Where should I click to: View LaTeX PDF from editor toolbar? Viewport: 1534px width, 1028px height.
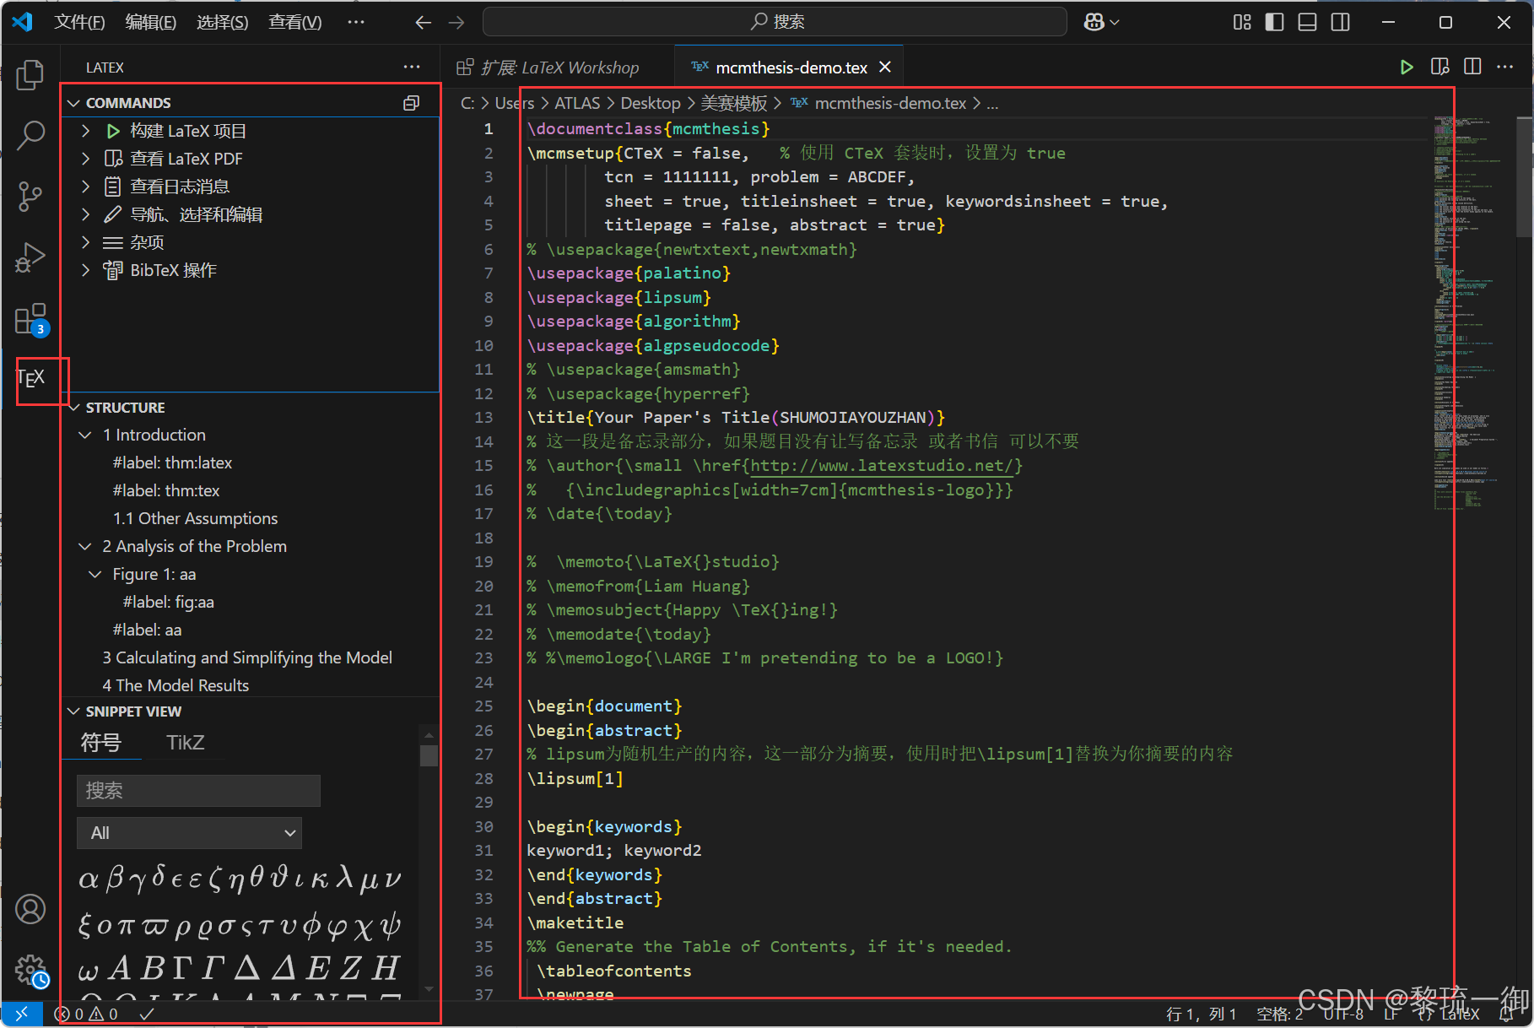pyautogui.click(x=1440, y=67)
